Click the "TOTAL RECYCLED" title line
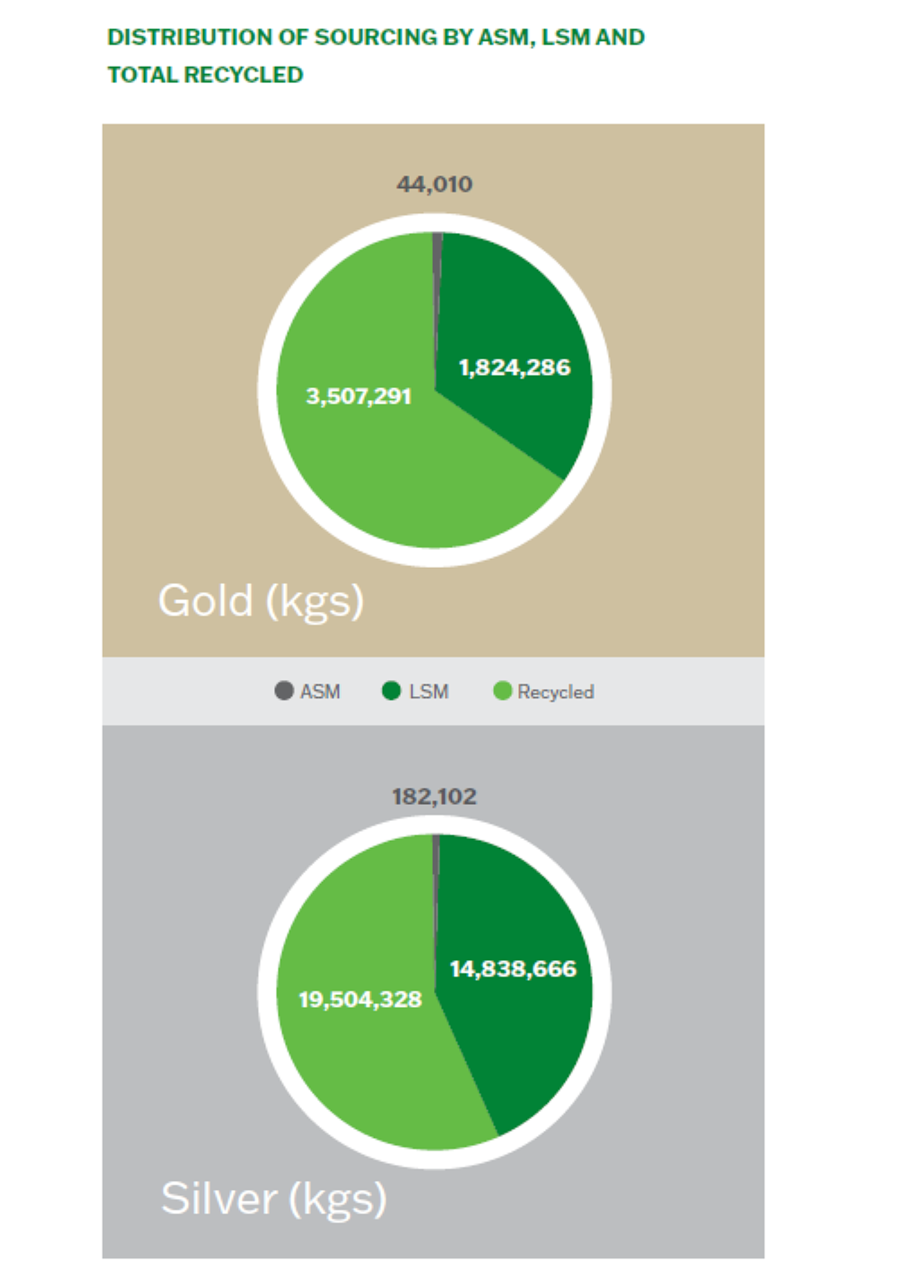Image resolution: width=901 pixels, height=1273 pixels. point(205,75)
